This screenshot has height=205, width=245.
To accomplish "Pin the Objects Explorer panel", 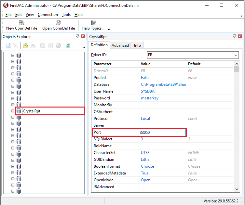I will 78,36.
